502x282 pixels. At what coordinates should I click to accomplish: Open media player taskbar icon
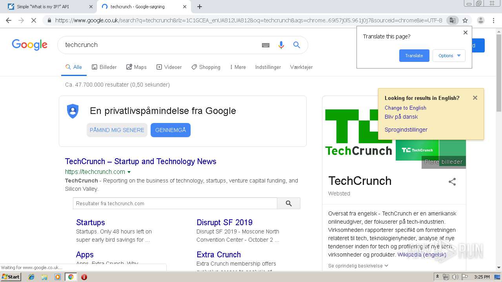point(58,277)
